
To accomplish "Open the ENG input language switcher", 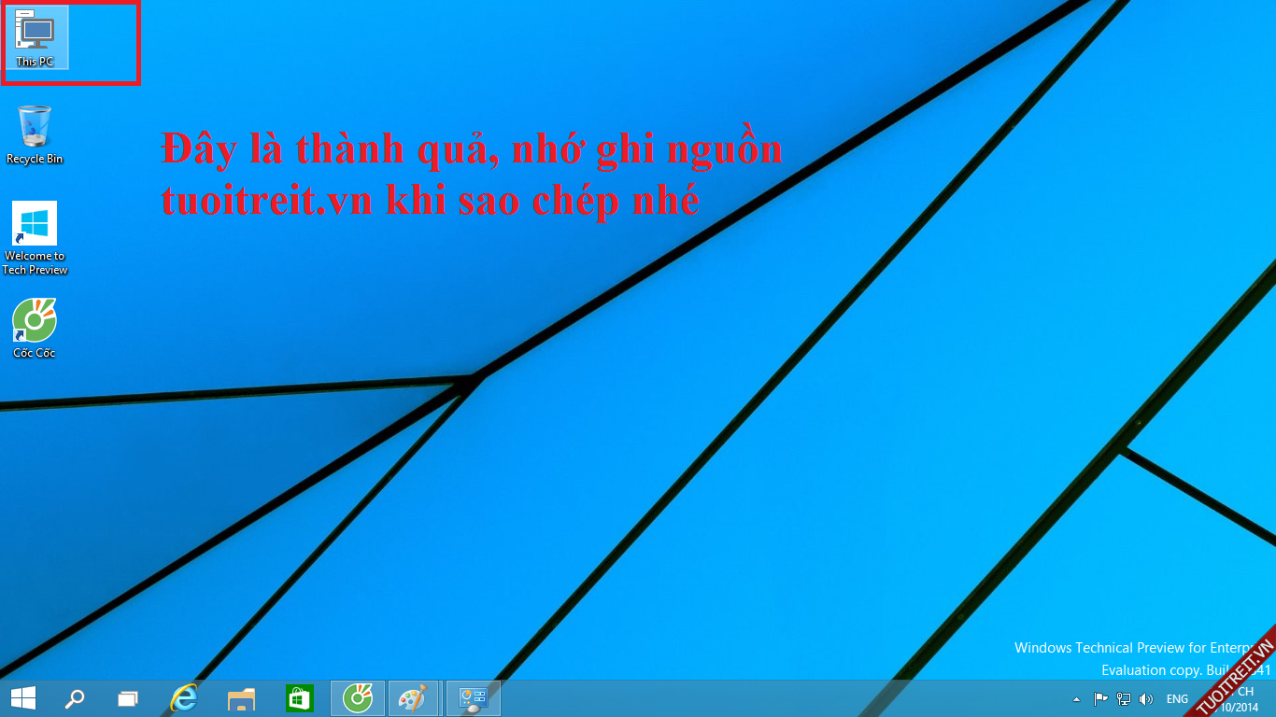I will [1177, 699].
